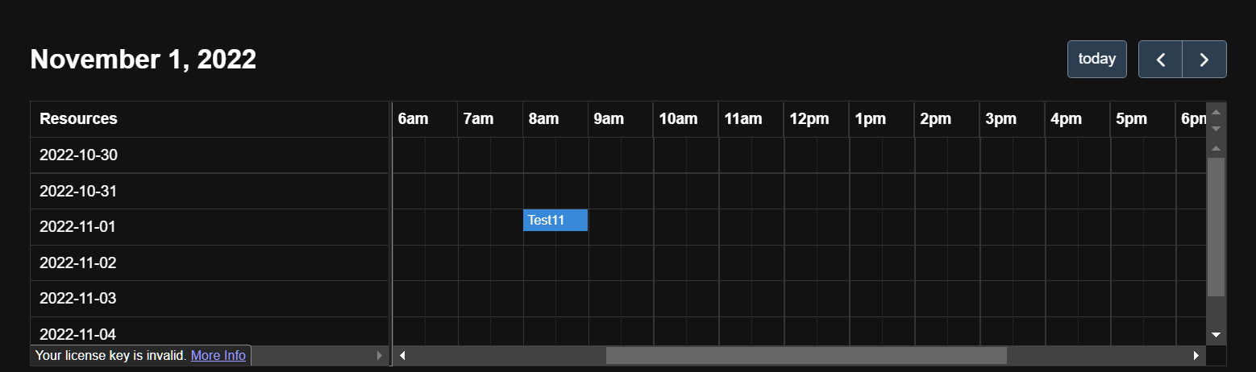This screenshot has width=1256, height=372.
Task: Select the 2022-11-03 resource row
Action: pos(210,299)
